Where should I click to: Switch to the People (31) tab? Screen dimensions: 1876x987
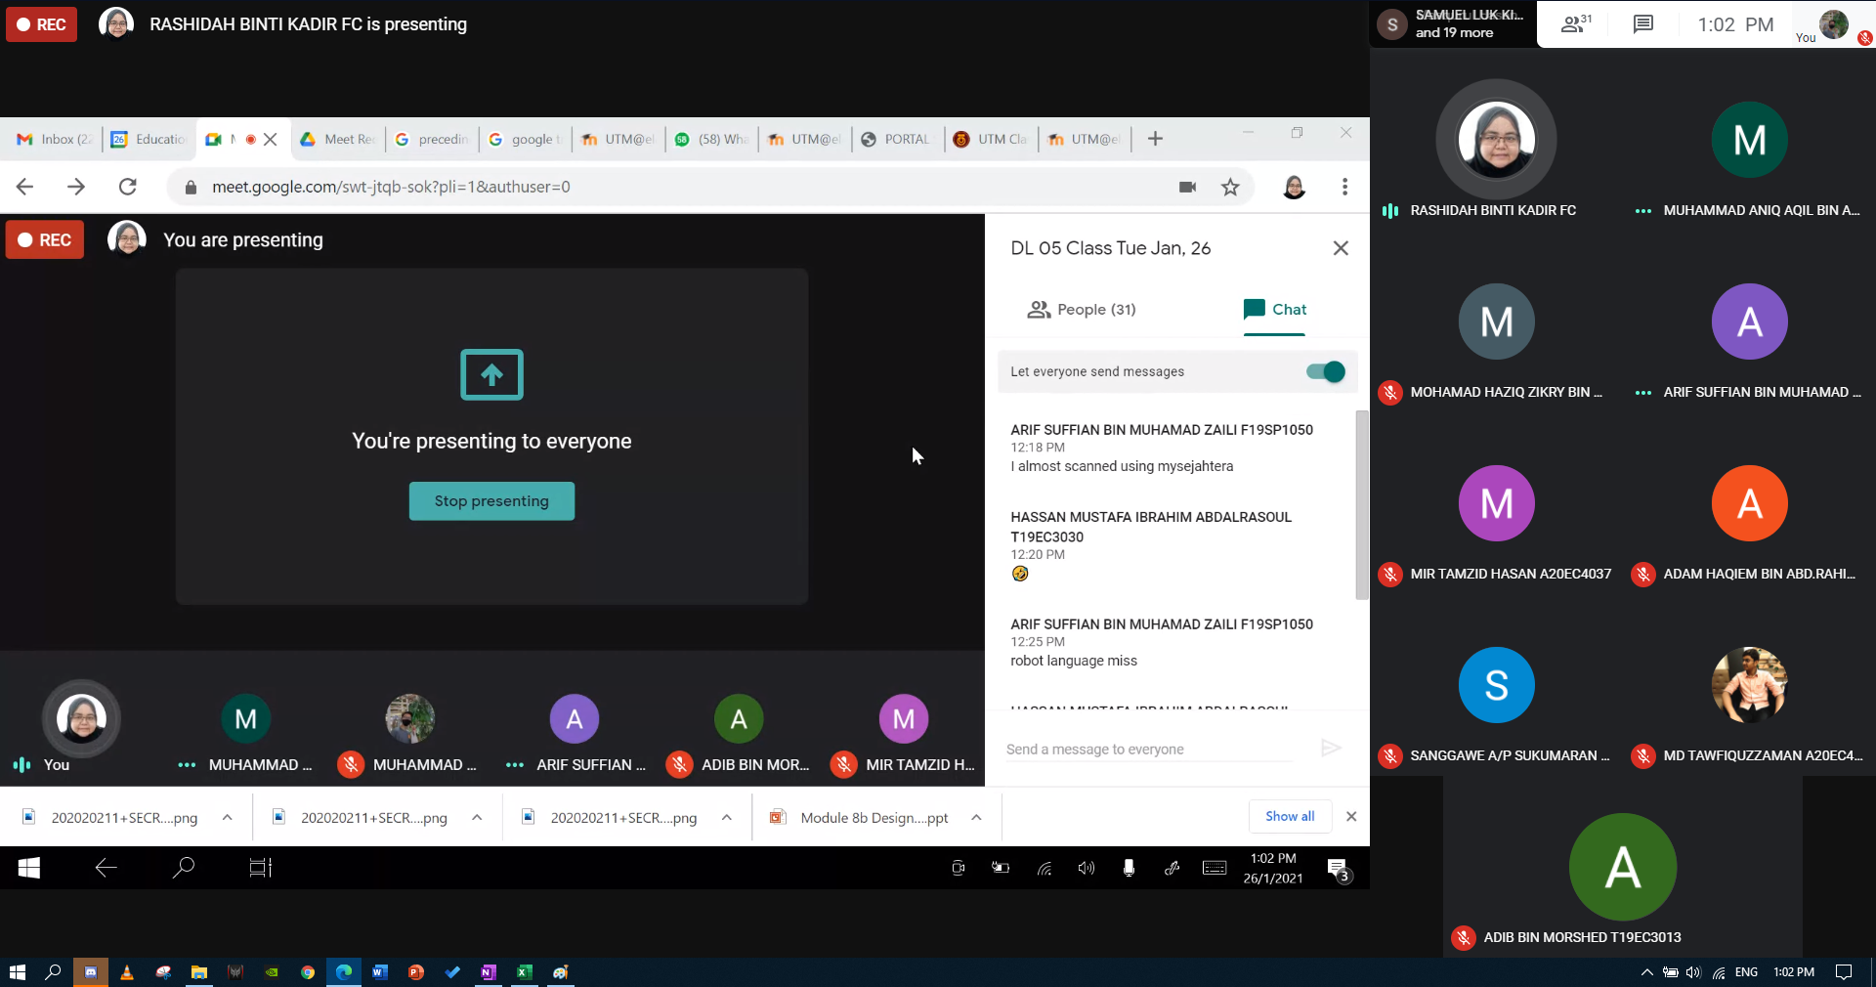[1081, 310]
